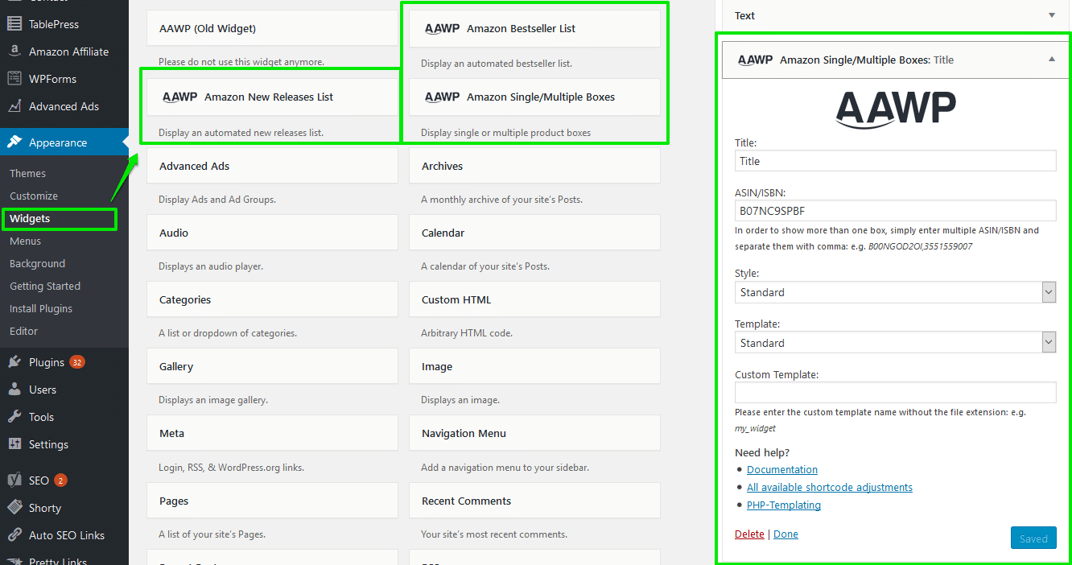Viewport: 1072px width, 565px height.
Task: Select the Archives widget
Action: pos(534,166)
